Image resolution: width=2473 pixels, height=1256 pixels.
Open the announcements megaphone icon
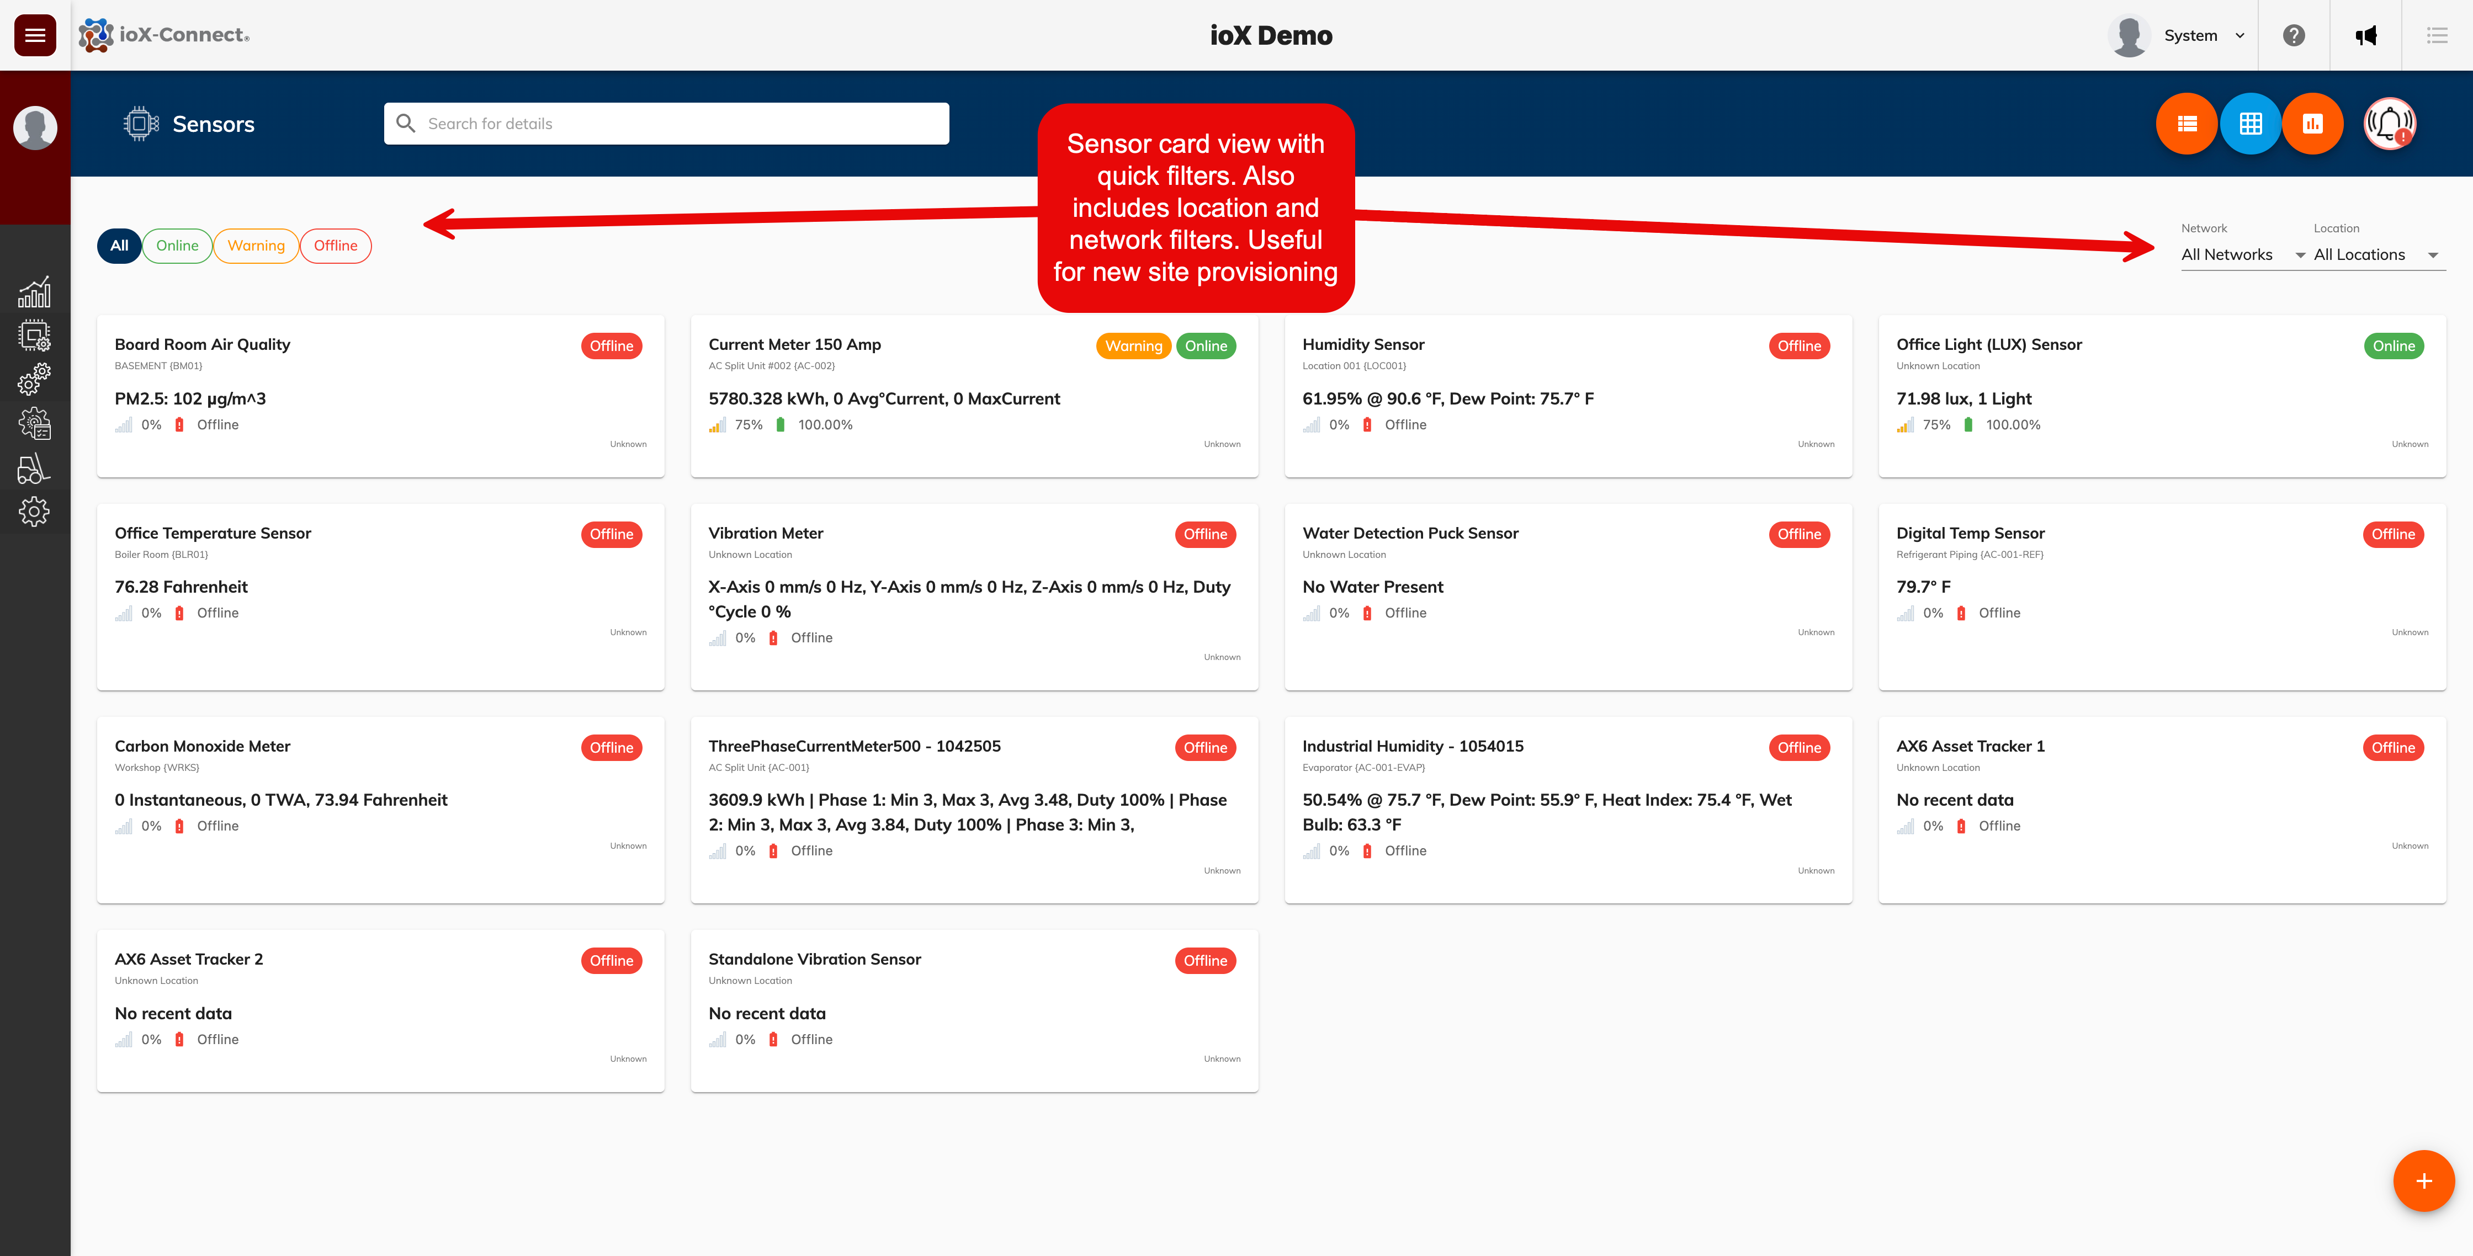[2365, 35]
